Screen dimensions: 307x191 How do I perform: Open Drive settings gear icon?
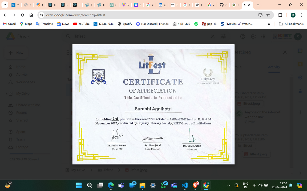(253, 37)
